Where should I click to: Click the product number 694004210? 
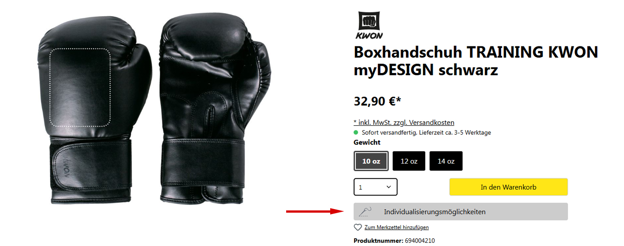pos(420,241)
